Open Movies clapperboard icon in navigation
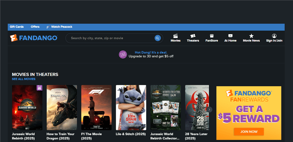Image resolution: width=293 pixels, height=142 pixels. pos(175,36)
